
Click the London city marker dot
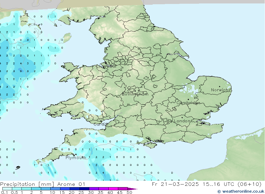[182, 118]
